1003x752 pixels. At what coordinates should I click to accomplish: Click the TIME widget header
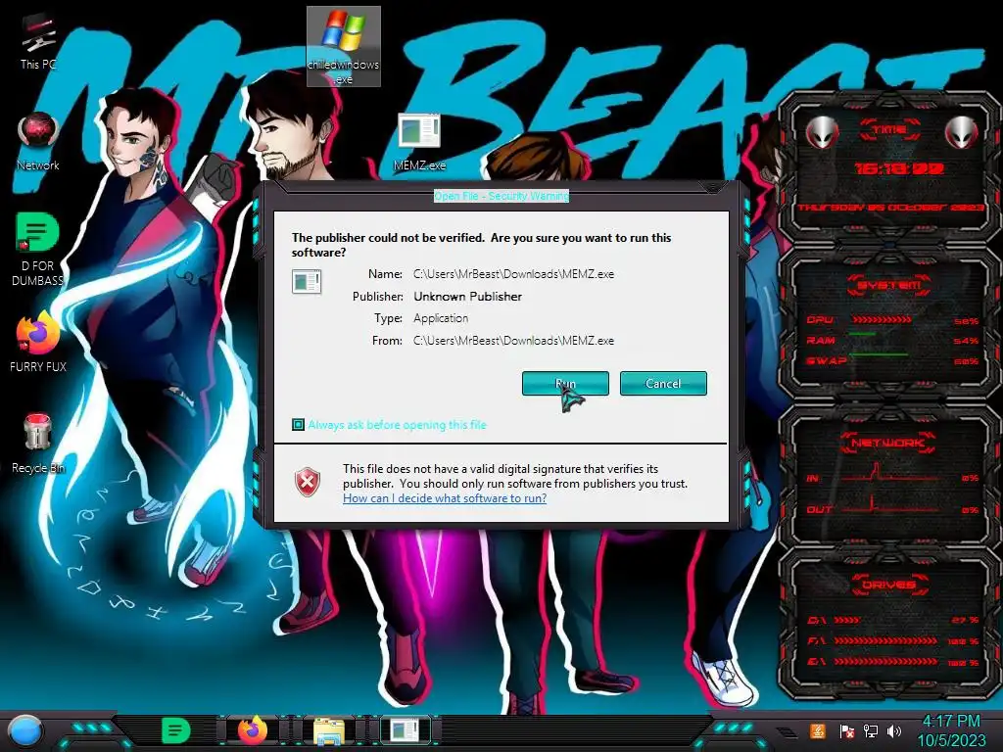tap(889, 130)
